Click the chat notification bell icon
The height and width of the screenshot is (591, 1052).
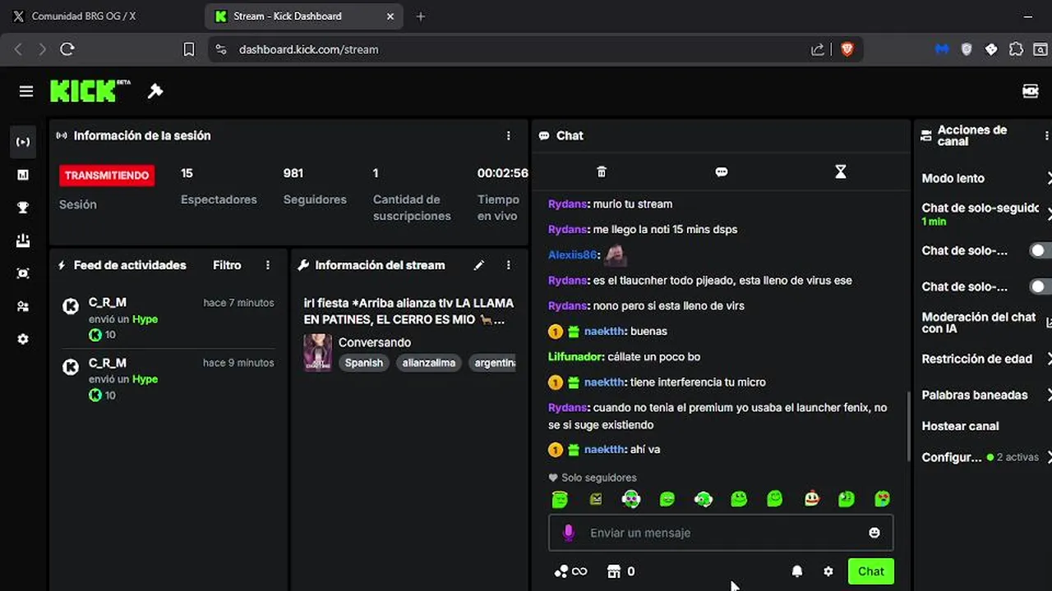point(797,571)
